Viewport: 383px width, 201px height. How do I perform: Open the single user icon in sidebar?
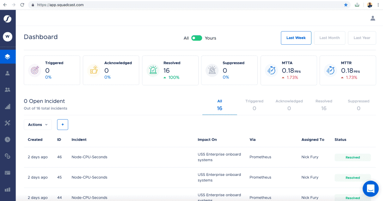[8, 73]
